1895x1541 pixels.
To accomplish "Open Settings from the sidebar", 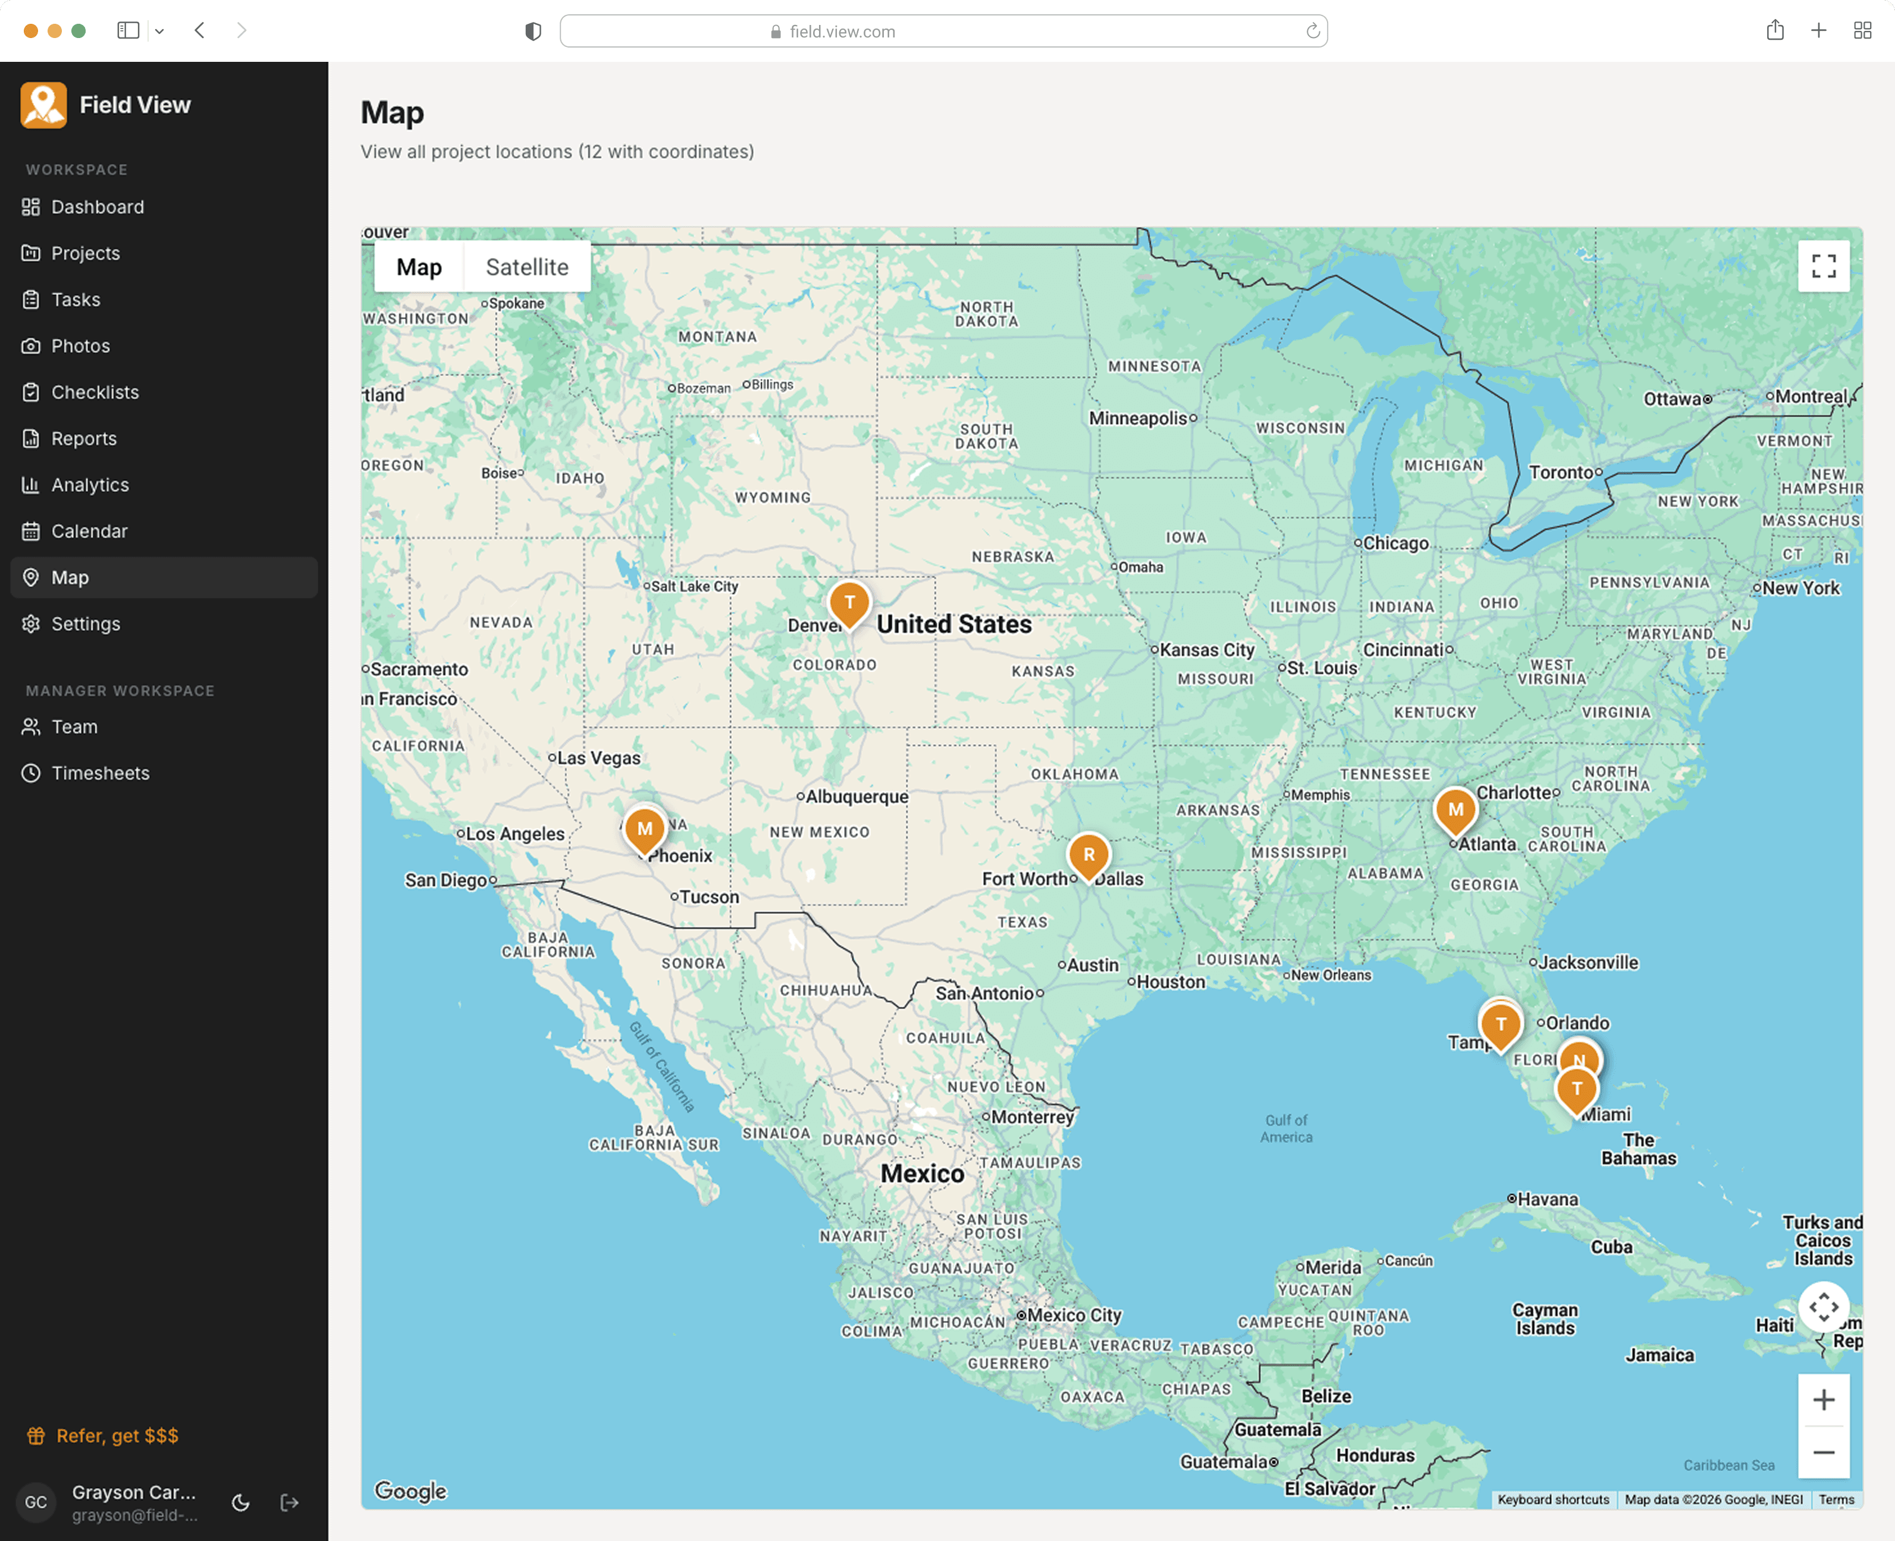I will tap(164, 623).
